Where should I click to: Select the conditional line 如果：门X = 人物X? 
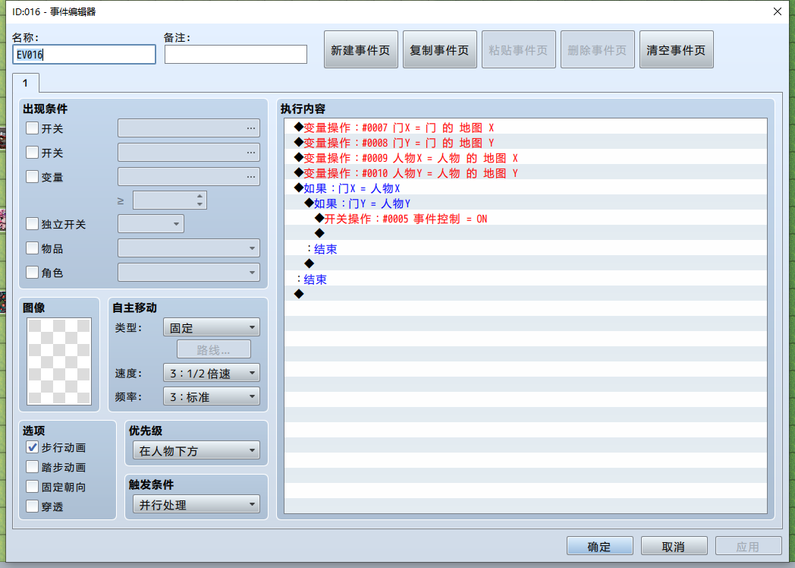click(525, 188)
